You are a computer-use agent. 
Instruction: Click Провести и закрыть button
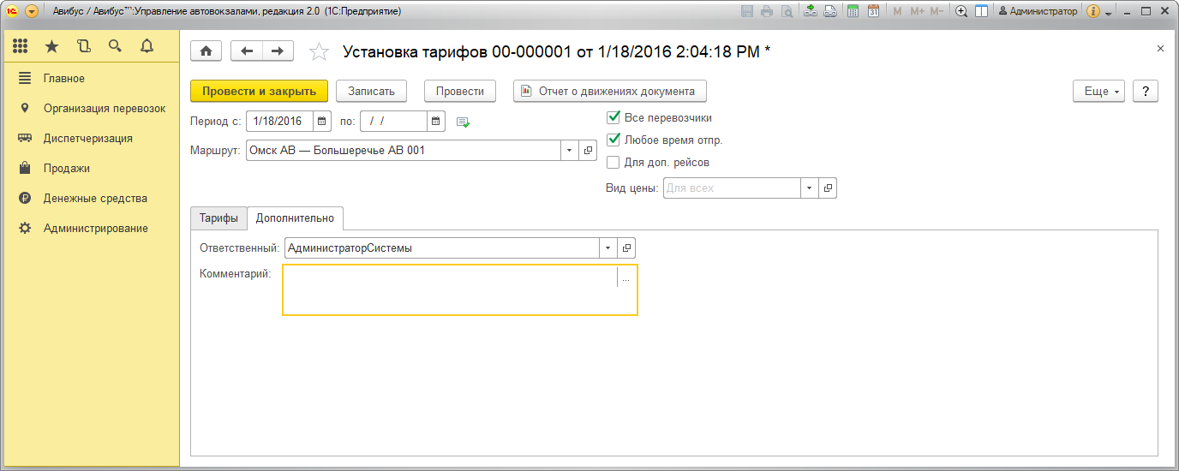tap(259, 92)
